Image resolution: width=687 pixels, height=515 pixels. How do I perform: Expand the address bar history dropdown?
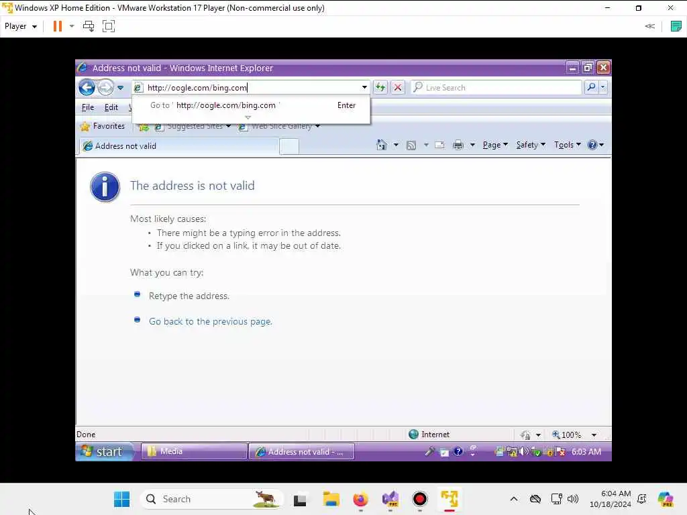364,88
